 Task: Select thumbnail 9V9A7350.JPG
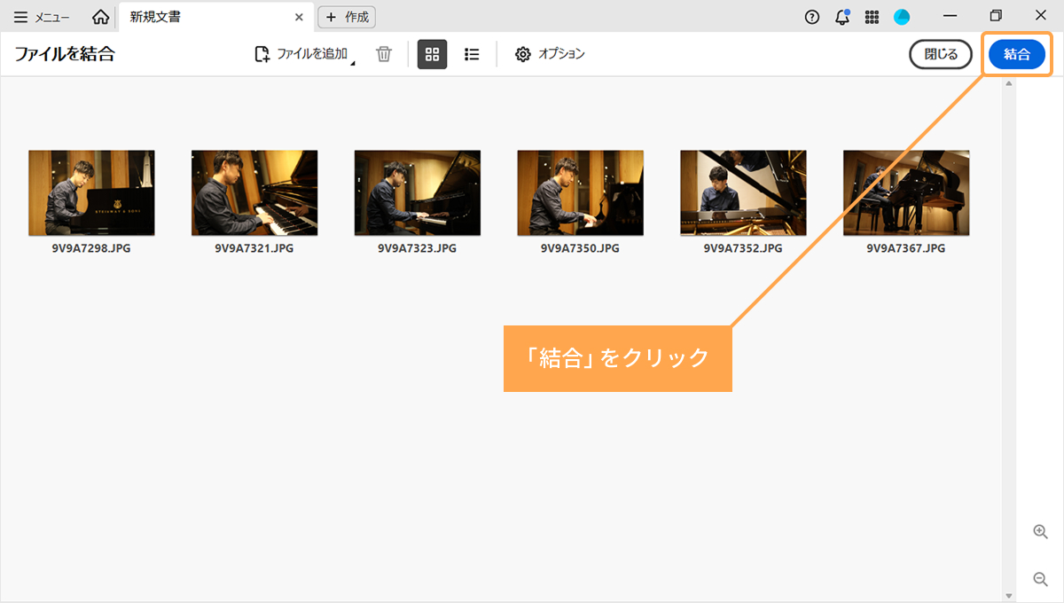[581, 192]
